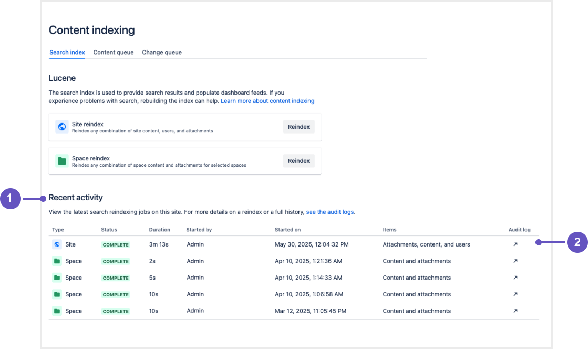Click the green folder icon beside Space reindex
The width and height of the screenshot is (588, 349).
(62, 161)
